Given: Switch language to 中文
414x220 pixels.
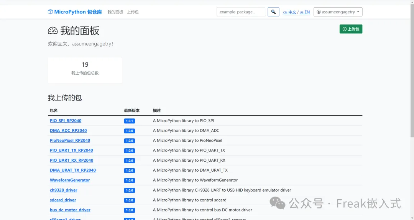Looking at the screenshot, I should [x=289, y=12].
